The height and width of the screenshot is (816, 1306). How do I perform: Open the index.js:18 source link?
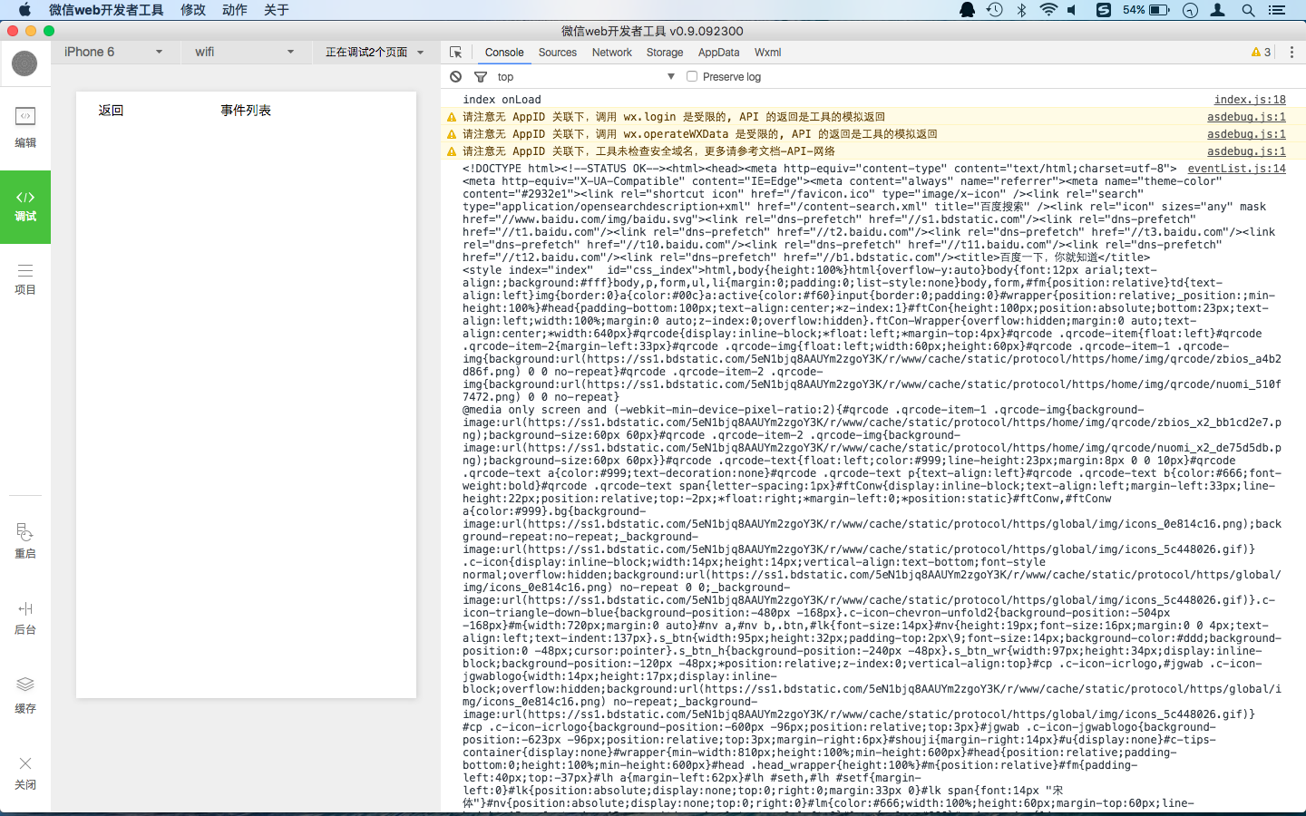coord(1250,100)
